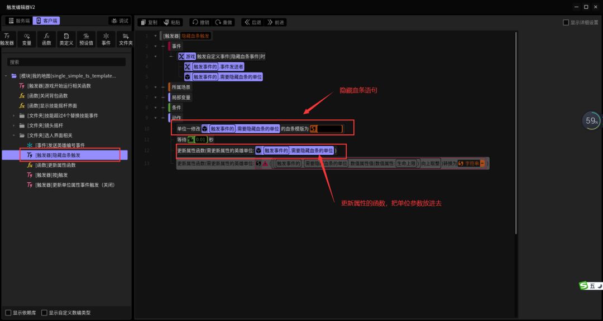Image resolution: width=603 pixels, height=321 pixels.
Task: Expand the 条件 section
Action: coord(155,108)
